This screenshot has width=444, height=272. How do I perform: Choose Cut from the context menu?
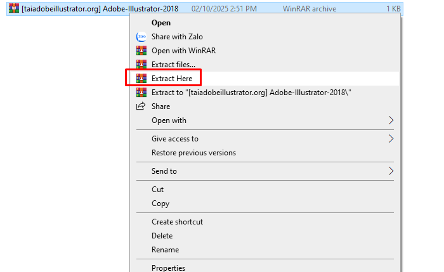157,190
